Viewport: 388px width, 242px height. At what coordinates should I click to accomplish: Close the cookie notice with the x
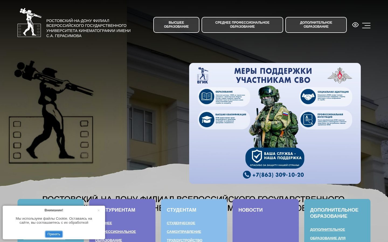99,210
